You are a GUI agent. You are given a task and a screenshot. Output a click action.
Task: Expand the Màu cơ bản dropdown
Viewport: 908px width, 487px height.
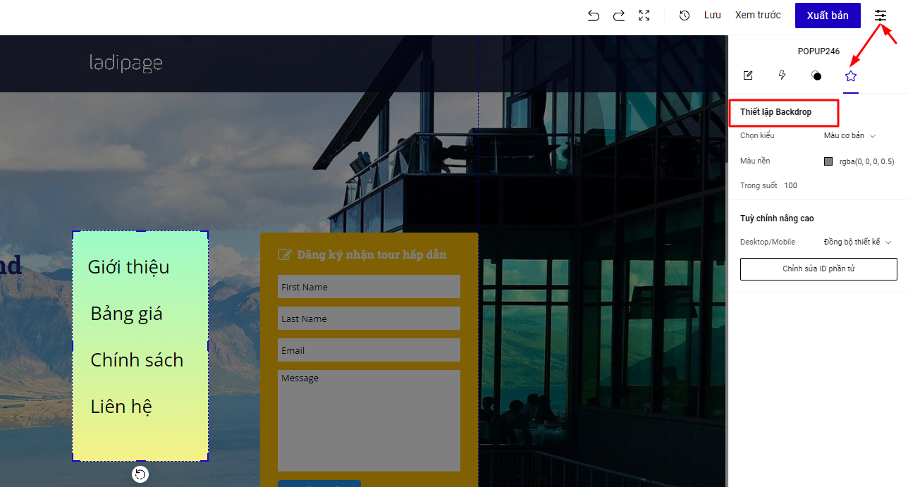(849, 135)
